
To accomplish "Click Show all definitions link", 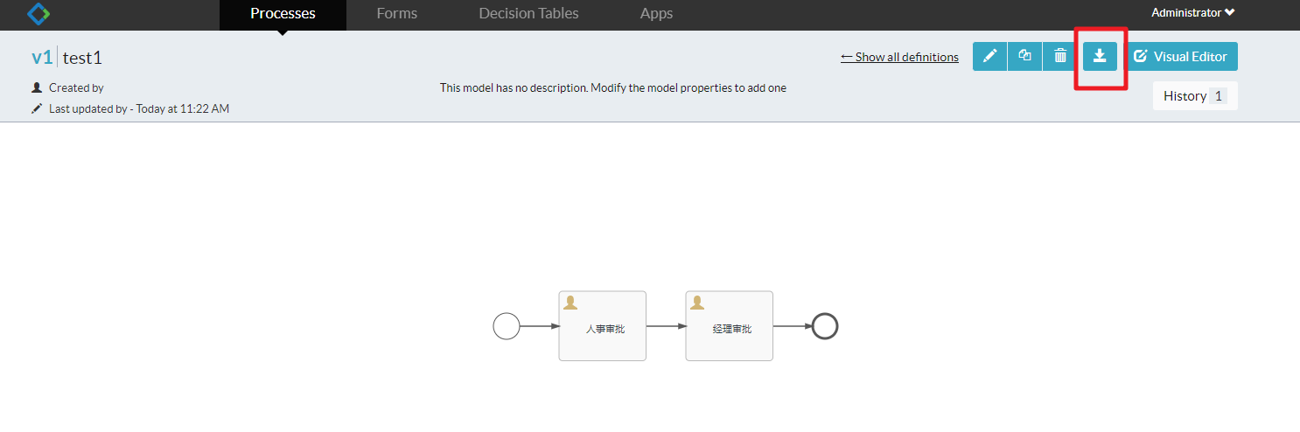I will coord(899,57).
